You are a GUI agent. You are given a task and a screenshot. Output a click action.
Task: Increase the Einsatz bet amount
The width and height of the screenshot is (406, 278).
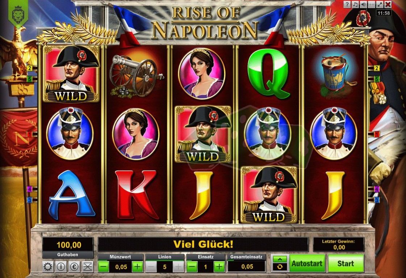click(219, 267)
